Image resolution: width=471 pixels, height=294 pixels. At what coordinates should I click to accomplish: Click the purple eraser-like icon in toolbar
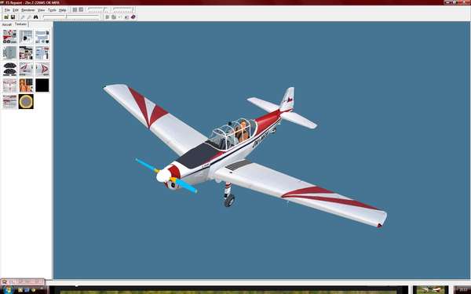133,17
